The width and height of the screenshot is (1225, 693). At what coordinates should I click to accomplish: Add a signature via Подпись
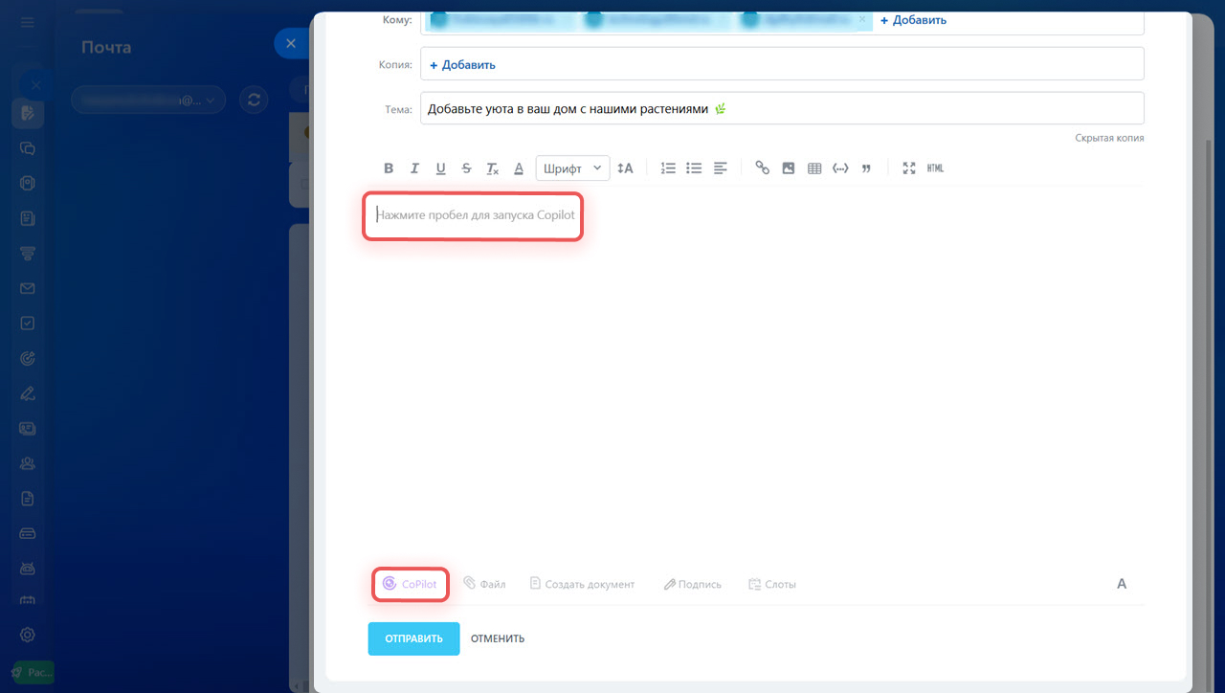pyautogui.click(x=692, y=584)
